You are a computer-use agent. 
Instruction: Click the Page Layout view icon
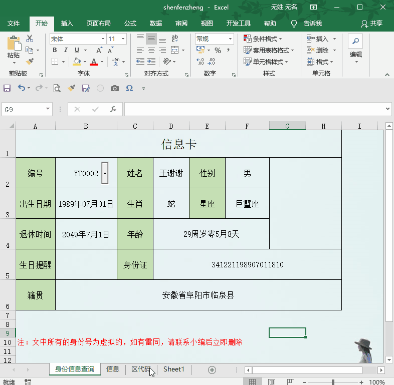click(x=271, y=382)
